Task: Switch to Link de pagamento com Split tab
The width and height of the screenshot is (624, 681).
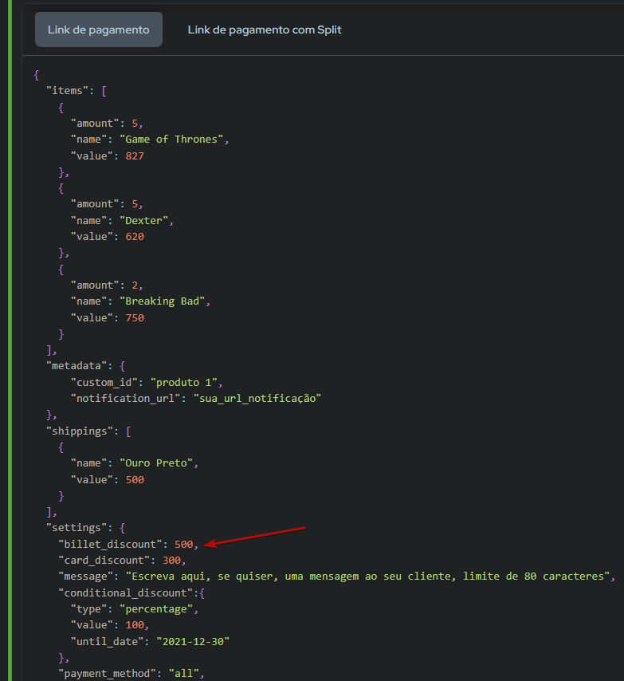Action: [265, 30]
